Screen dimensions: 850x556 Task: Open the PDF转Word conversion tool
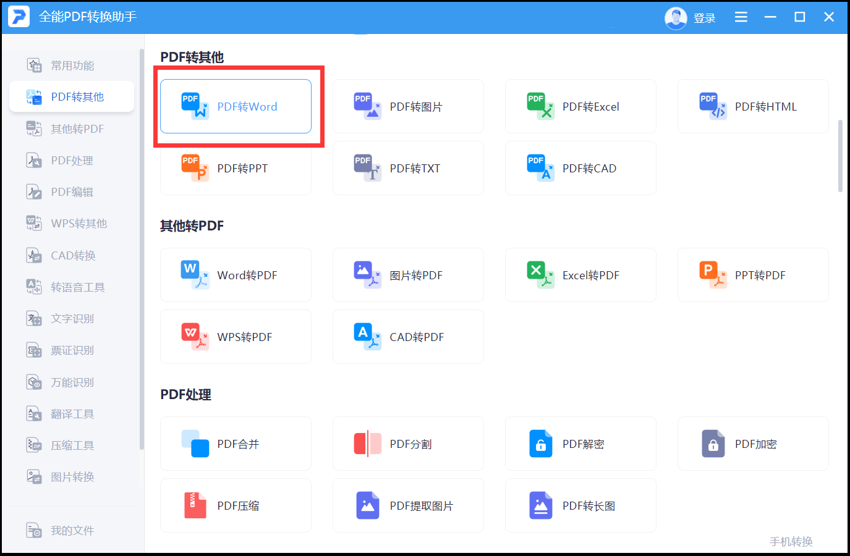click(x=236, y=106)
